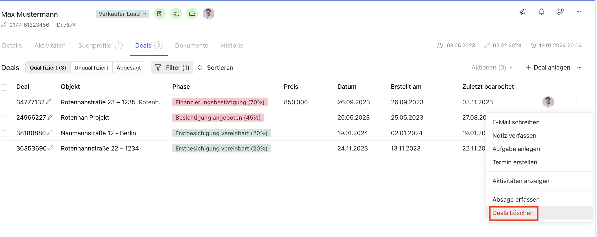Open the Aktionen (0) dropdown
The width and height of the screenshot is (597, 237).
[x=492, y=68]
